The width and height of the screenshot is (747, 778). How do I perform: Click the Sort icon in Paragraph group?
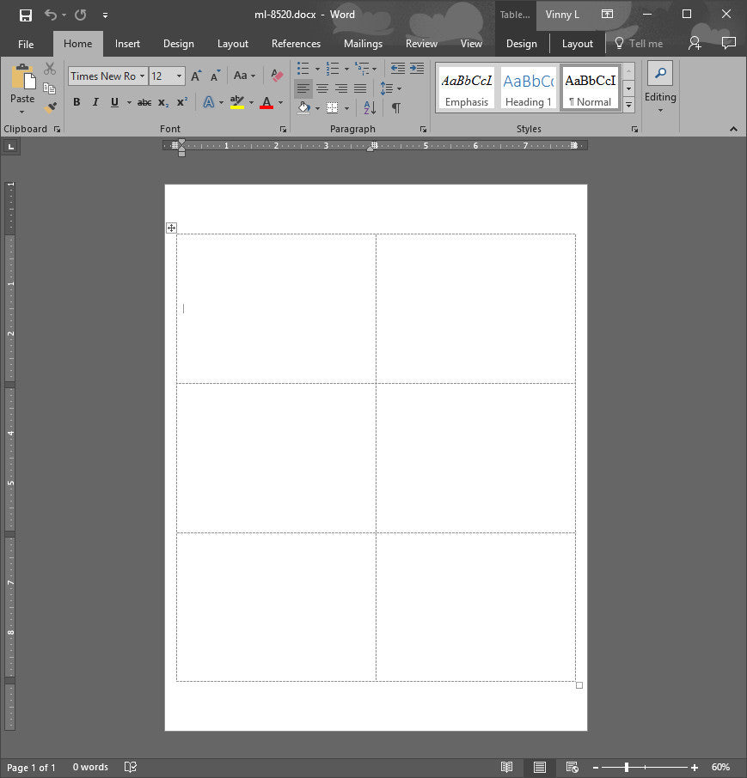coord(369,107)
